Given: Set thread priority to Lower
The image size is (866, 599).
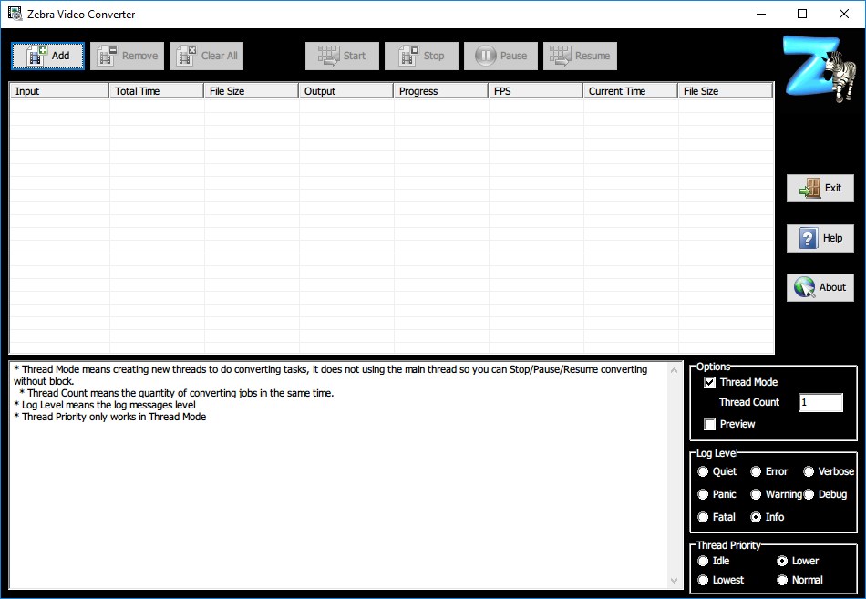Looking at the screenshot, I should (x=783, y=561).
